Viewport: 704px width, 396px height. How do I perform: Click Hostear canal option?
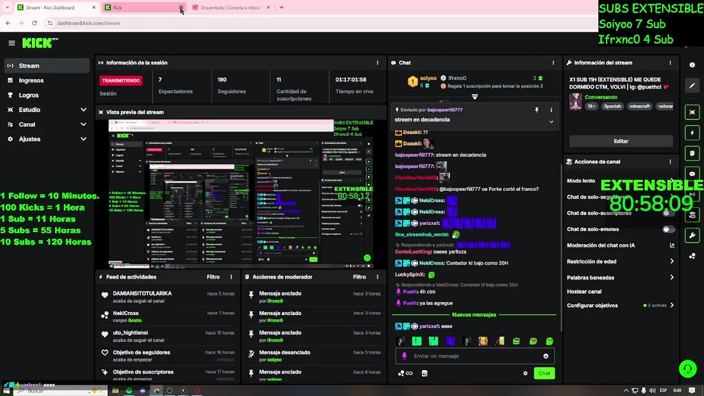click(584, 291)
